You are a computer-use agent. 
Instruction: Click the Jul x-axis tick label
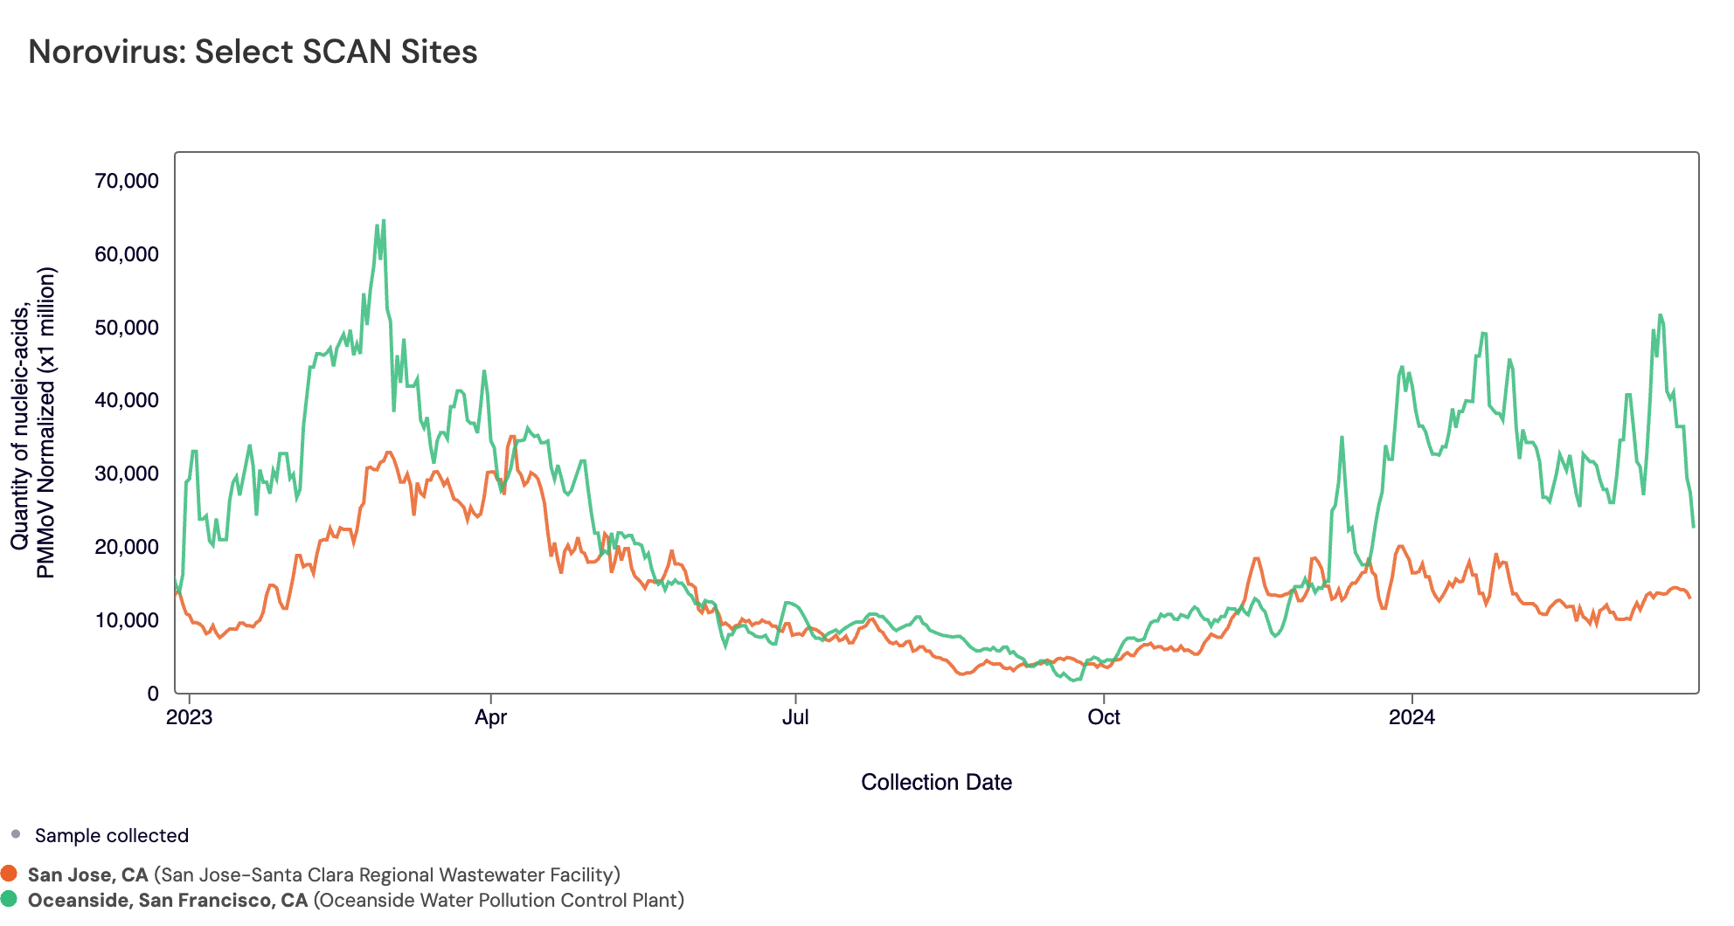[795, 717]
